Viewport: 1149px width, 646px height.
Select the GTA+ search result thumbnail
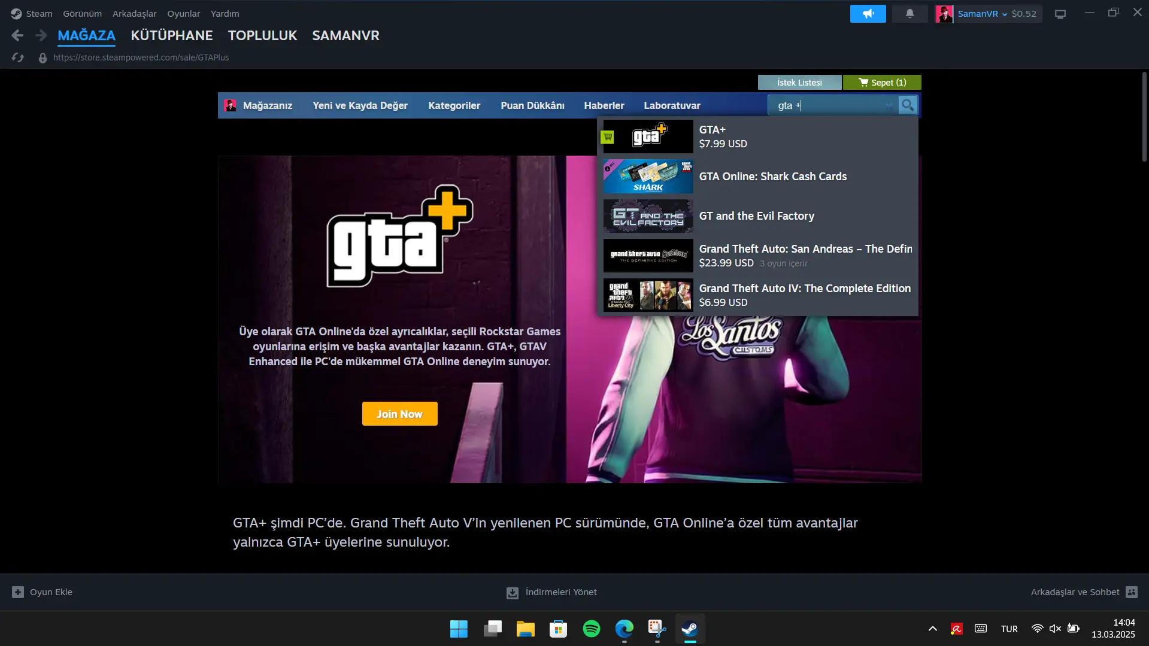tap(648, 137)
